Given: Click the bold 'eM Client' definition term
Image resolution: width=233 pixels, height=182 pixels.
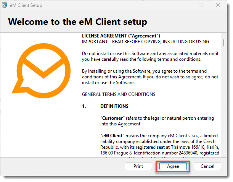Looking at the screenshot, I should (x=112, y=136).
